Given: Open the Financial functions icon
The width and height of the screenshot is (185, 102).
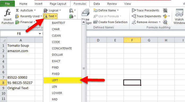Looking at the screenshot, I should [17, 22].
